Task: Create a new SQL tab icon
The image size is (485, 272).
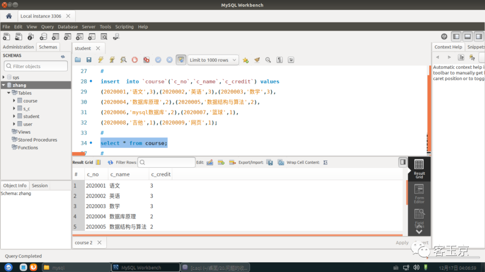Action: pos(6,37)
